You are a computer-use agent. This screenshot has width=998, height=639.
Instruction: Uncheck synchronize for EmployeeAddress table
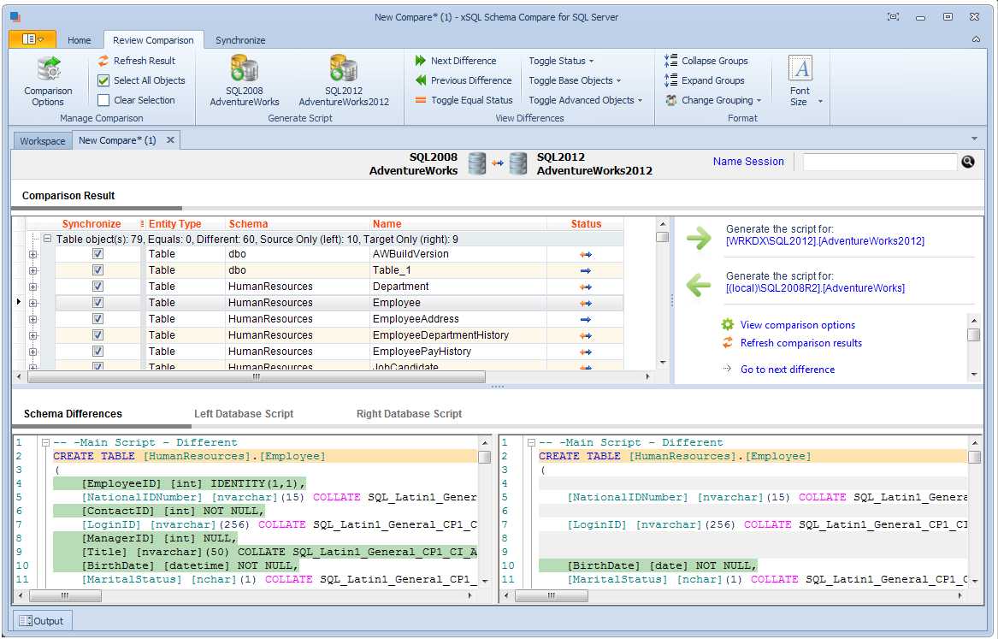[x=98, y=318]
